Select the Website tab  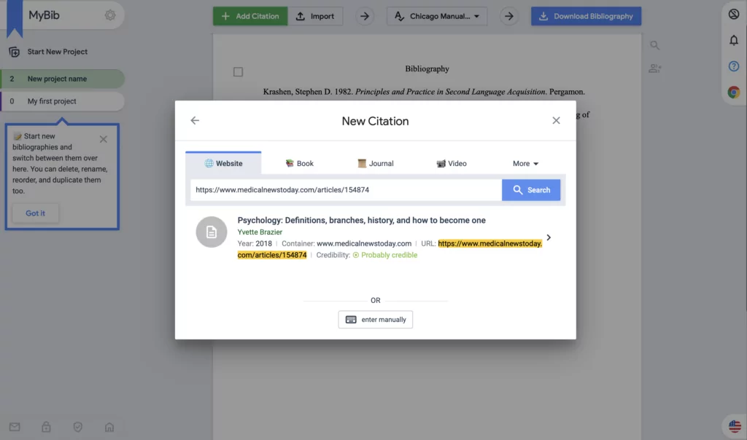(223, 163)
